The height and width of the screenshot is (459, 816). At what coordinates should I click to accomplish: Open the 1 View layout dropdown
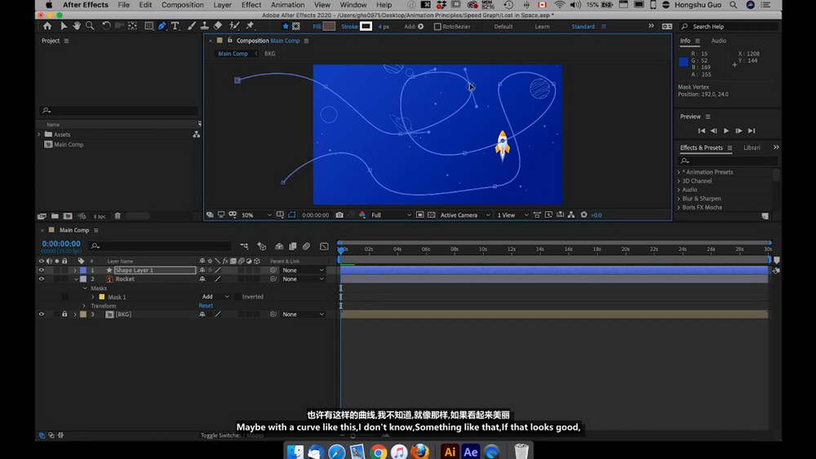pos(512,214)
